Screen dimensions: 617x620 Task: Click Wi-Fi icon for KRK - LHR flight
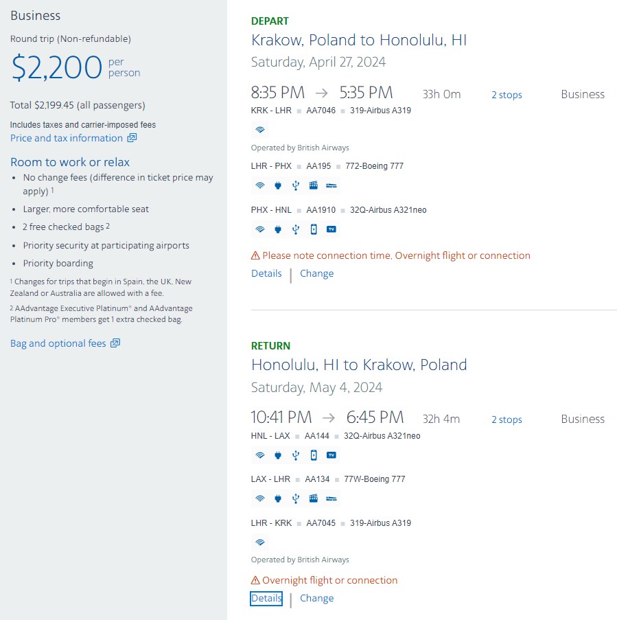click(x=259, y=130)
